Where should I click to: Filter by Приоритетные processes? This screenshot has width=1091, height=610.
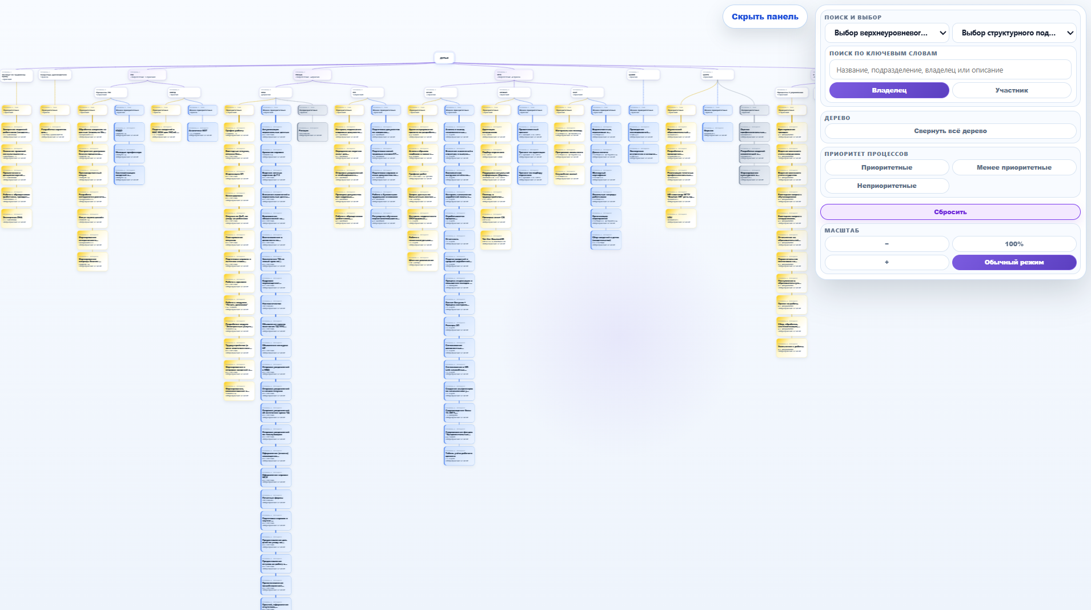pyautogui.click(x=887, y=167)
